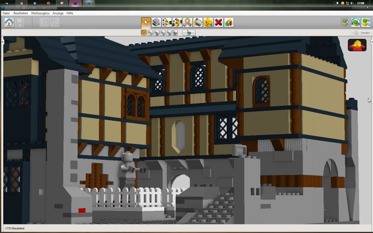The height and width of the screenshot is (233, 373).
Task: Expand the left brick palette panel
Action: point(2,42)
